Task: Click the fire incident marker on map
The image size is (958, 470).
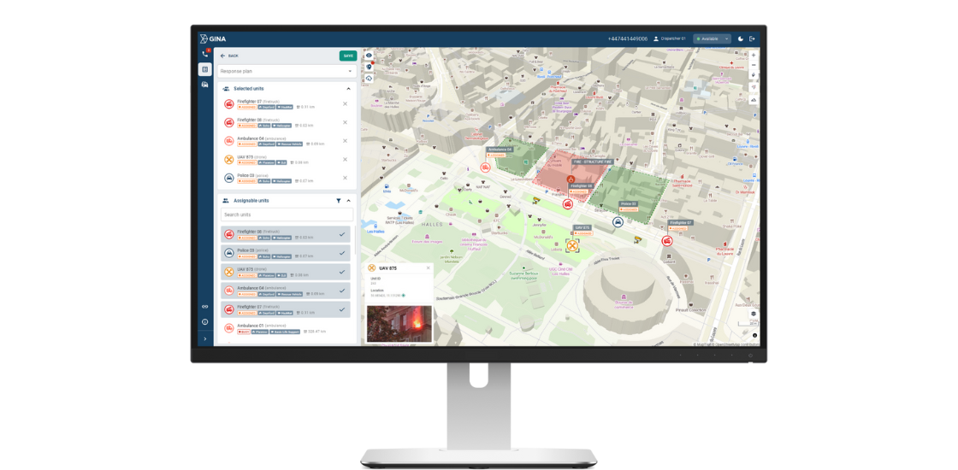Action: [x=570, y=179]
